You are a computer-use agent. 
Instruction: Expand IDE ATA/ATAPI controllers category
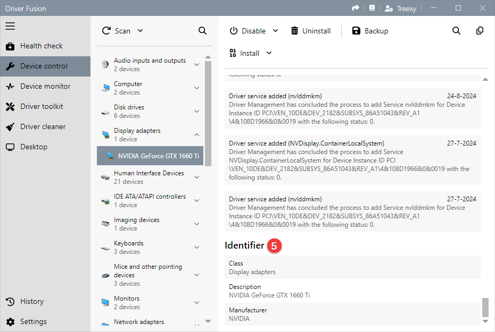pyautogui.click(x=197, y=200)
